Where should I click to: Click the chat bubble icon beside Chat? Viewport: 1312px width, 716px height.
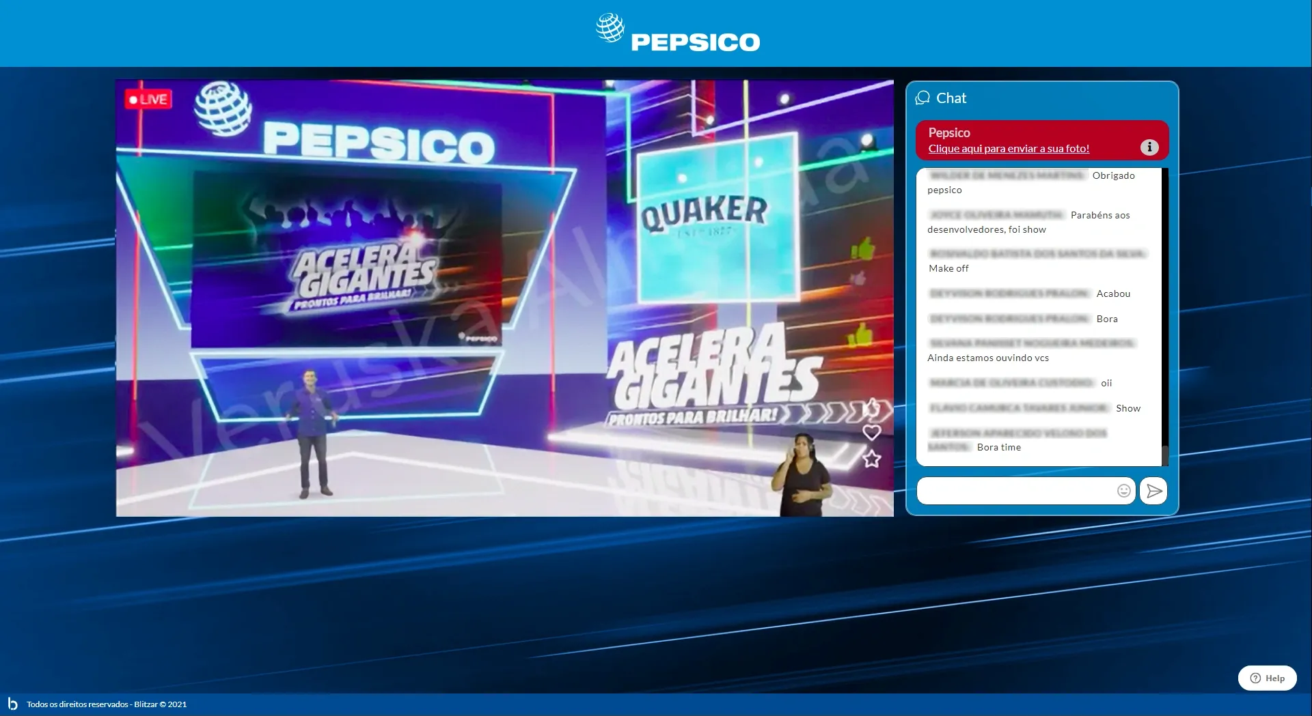(x=922, y=98)
